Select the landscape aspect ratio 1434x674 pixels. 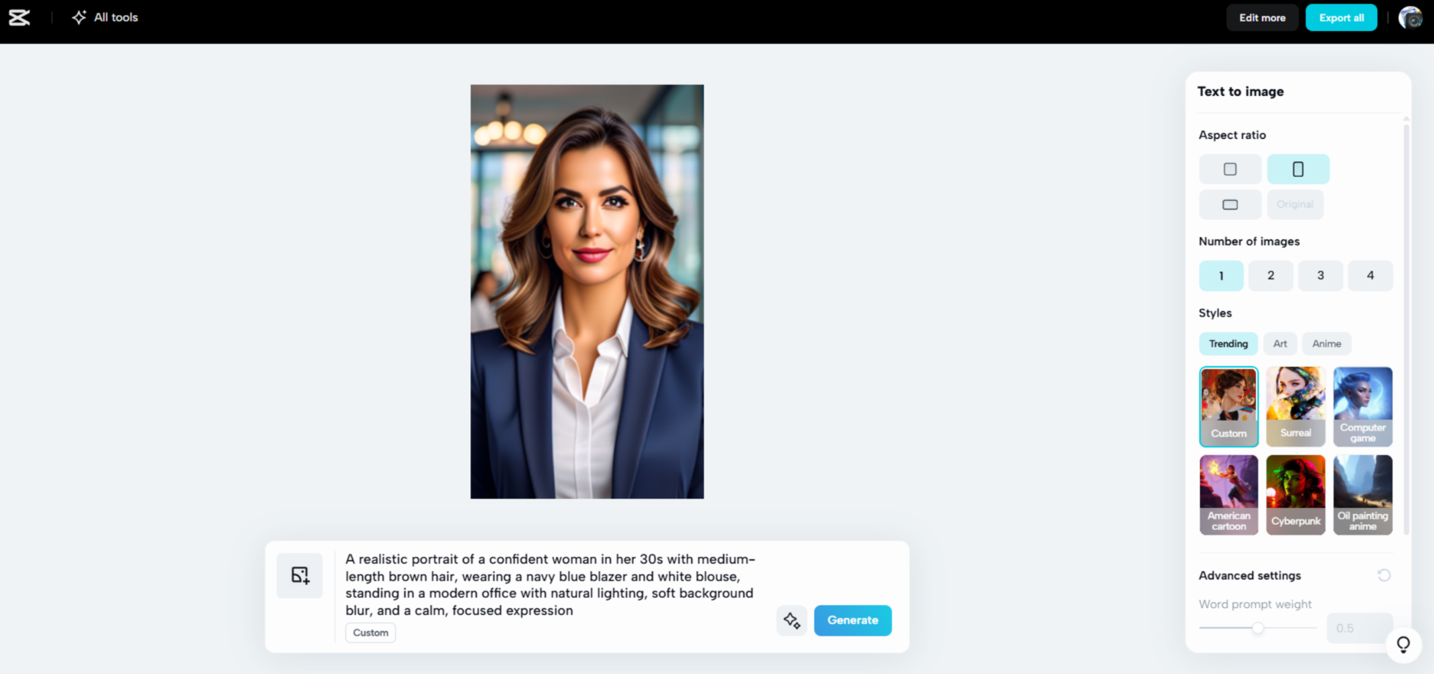[x=1230, y=205]
